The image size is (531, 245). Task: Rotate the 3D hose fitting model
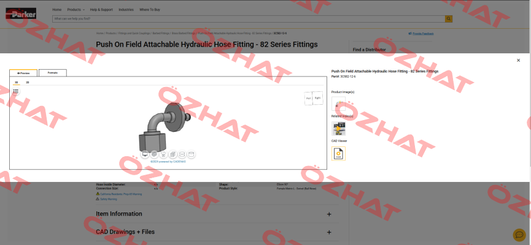tap(165, 127)
